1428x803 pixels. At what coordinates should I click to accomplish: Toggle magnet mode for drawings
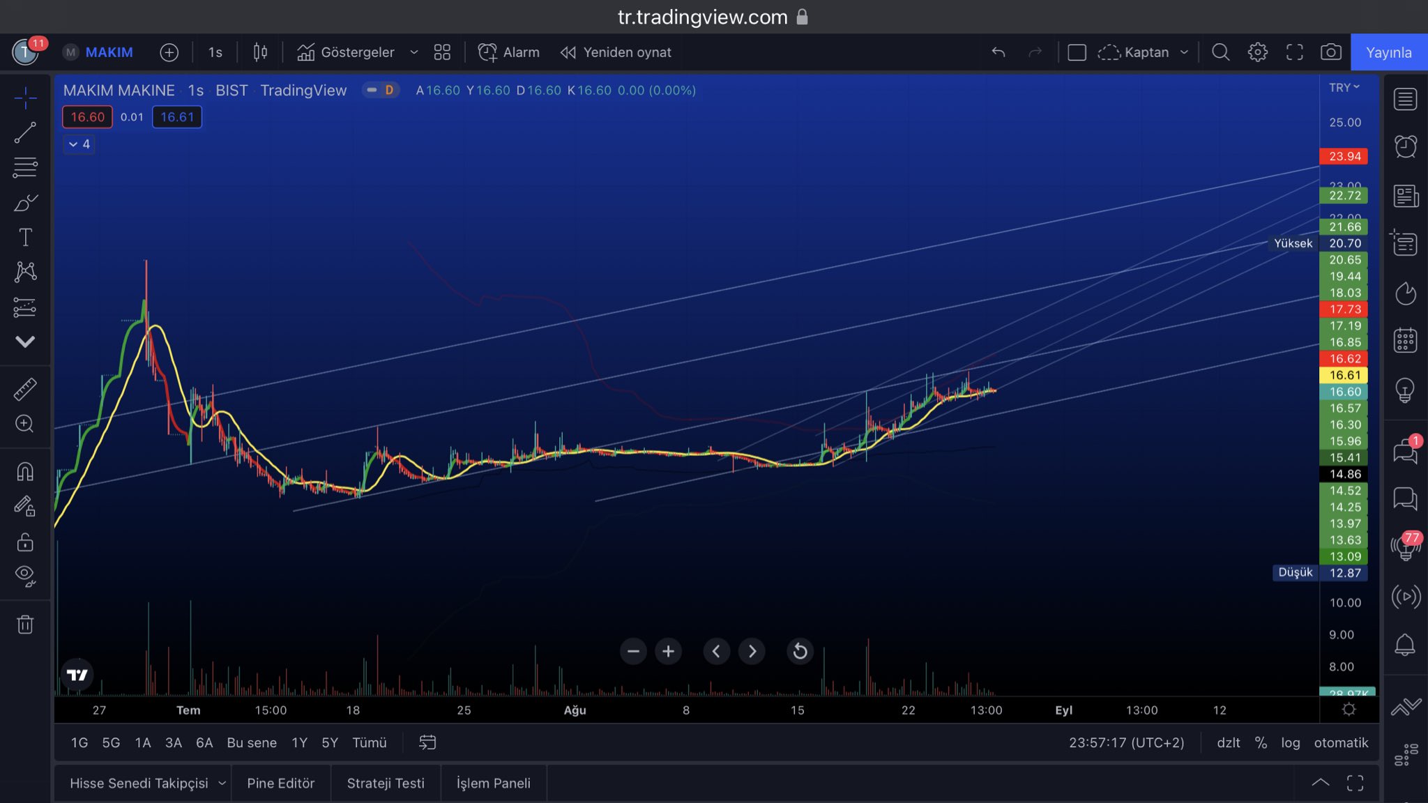pos(25,472)
